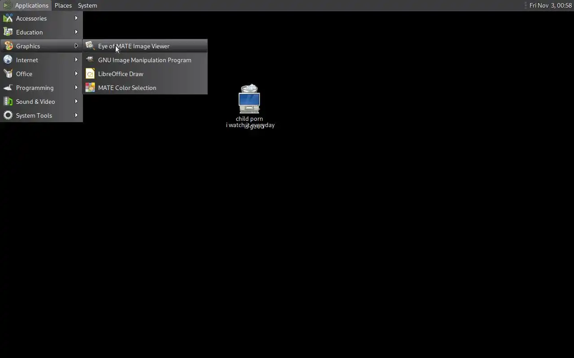
Task: Click the panel grip handle beside the clock
Action: click(x=526, y=5)
